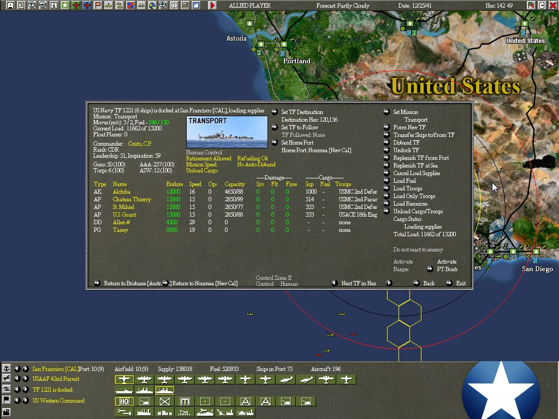Image resolution: width=559 pixels, height=419 pixels.
Task: Click the flag icon beside US Western Command
Action: (x=7, y=400)
